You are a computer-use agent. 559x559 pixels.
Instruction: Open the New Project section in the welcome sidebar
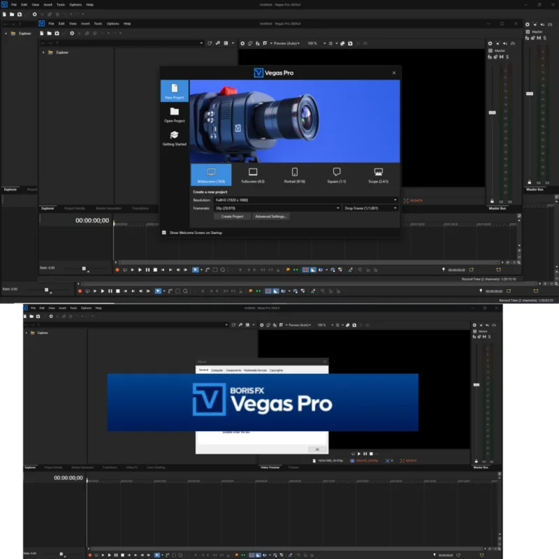173,91
